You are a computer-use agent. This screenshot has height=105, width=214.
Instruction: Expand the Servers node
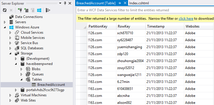click(x=5, y=22)
